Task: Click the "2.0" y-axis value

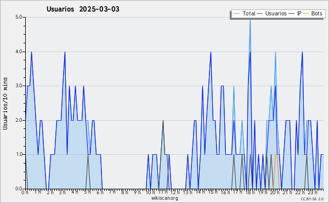Action: 19,120
